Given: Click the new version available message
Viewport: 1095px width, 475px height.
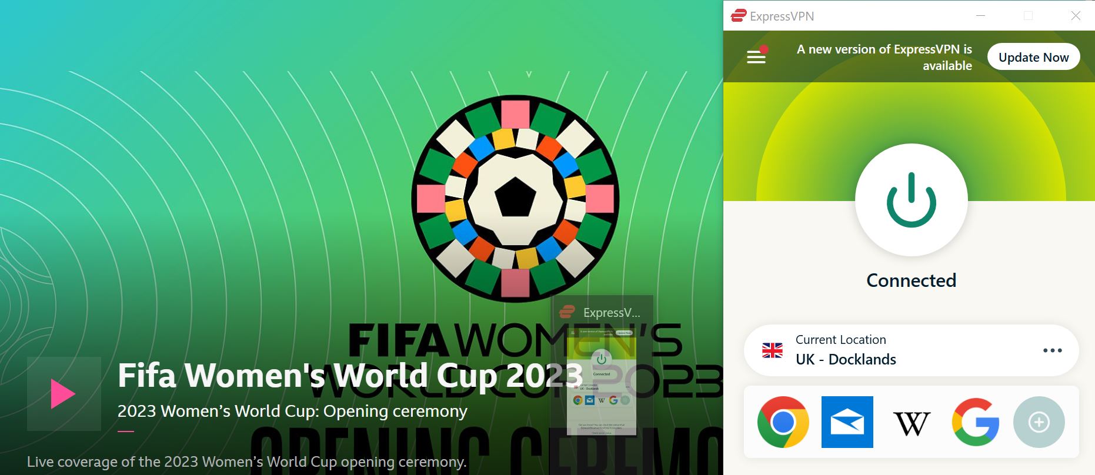Looking at the screenshot, I should [884, 57].
